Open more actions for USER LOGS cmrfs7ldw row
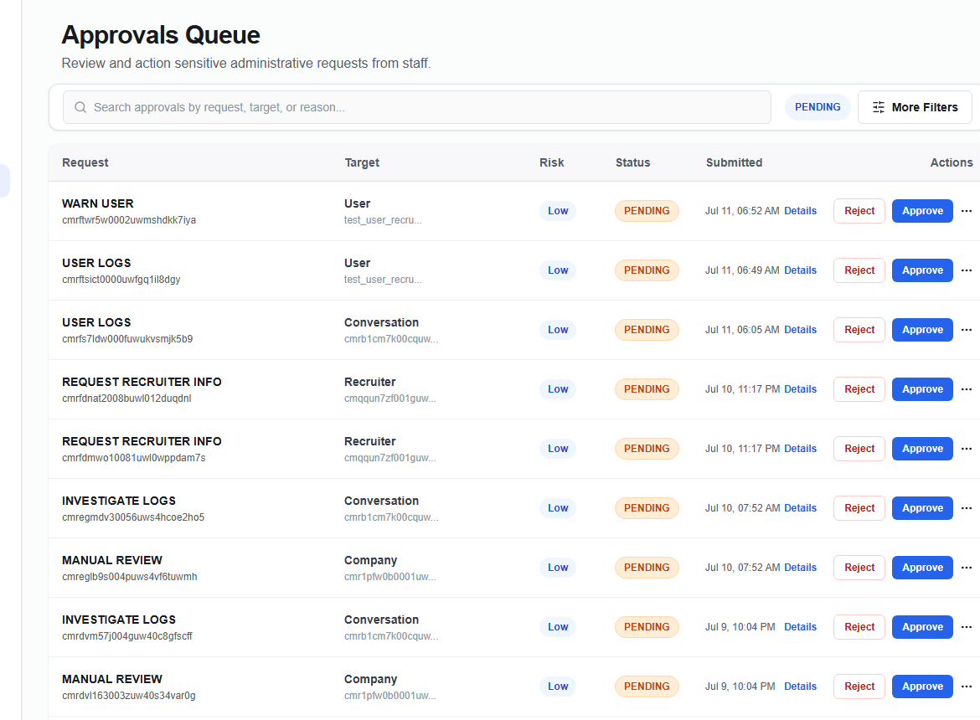The width and height of the screenshot is (980, 720). point(967,330)
